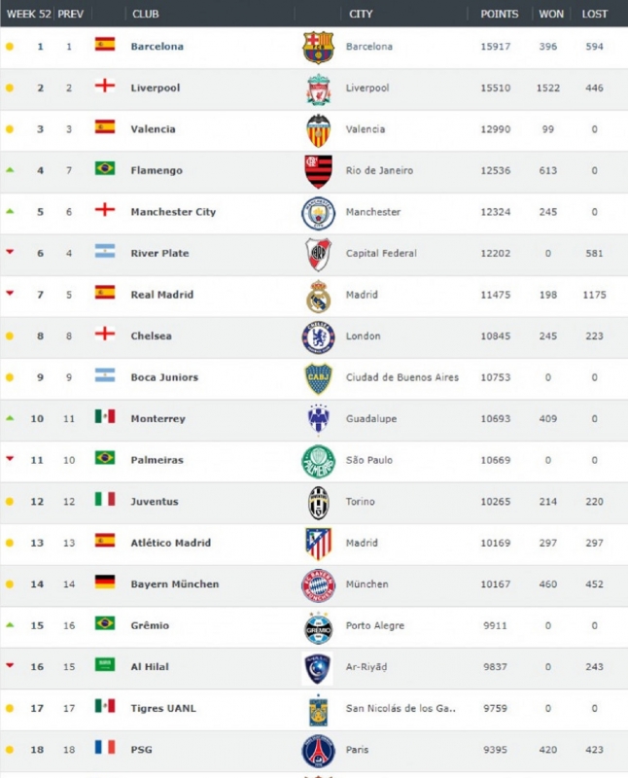
Task: Click the PSG club crest
Action: click(318, 751)
